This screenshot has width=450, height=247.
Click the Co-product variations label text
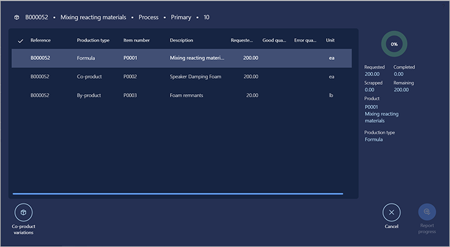click(x=24, y=230)
